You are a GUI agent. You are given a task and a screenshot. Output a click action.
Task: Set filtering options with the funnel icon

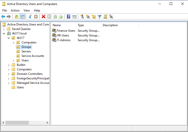pos(100,16)
